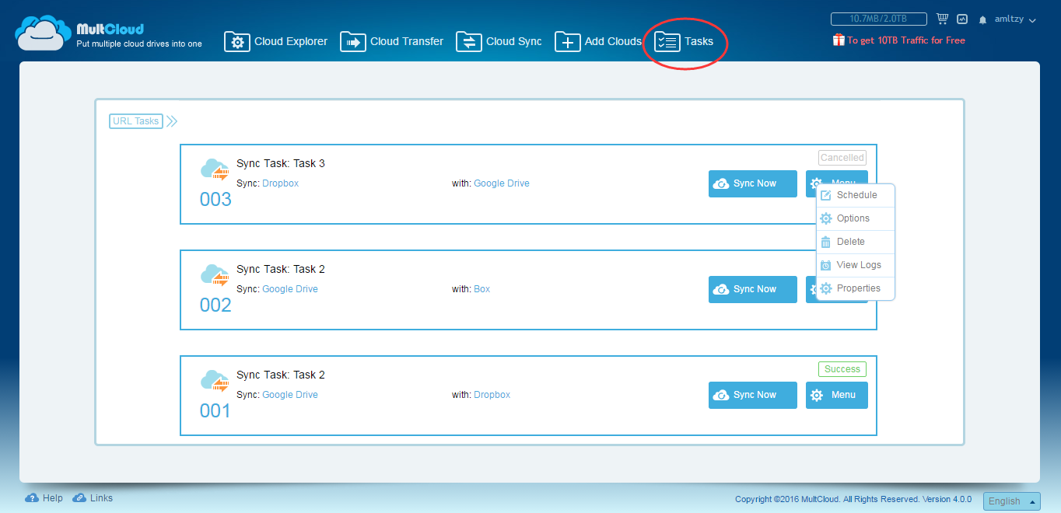Click Sync Now for task 001

(753, 395)
